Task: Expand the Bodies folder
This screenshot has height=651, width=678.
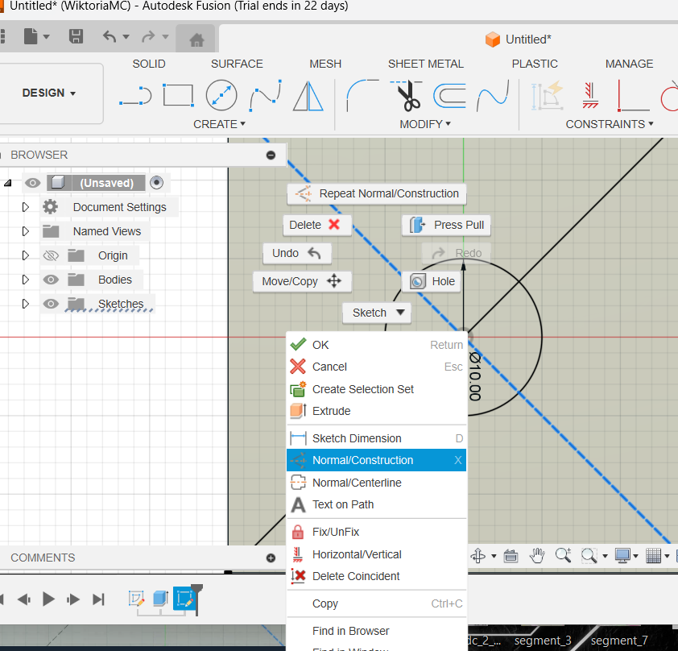Action: tap(26, 280)
